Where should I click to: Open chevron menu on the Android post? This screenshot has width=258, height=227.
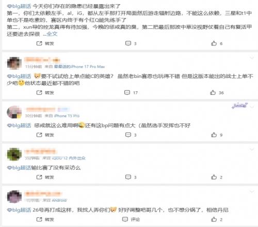pos(252,191)
